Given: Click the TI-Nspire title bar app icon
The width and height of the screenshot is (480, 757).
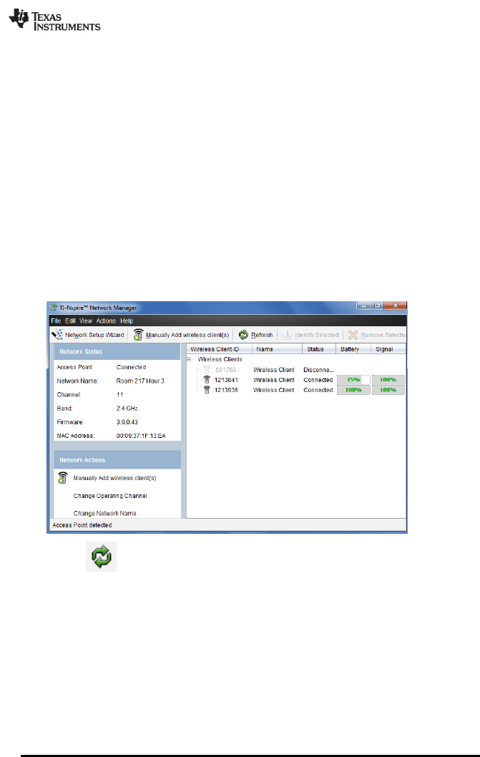Looking at the screenshot, I should click(54, 308).
